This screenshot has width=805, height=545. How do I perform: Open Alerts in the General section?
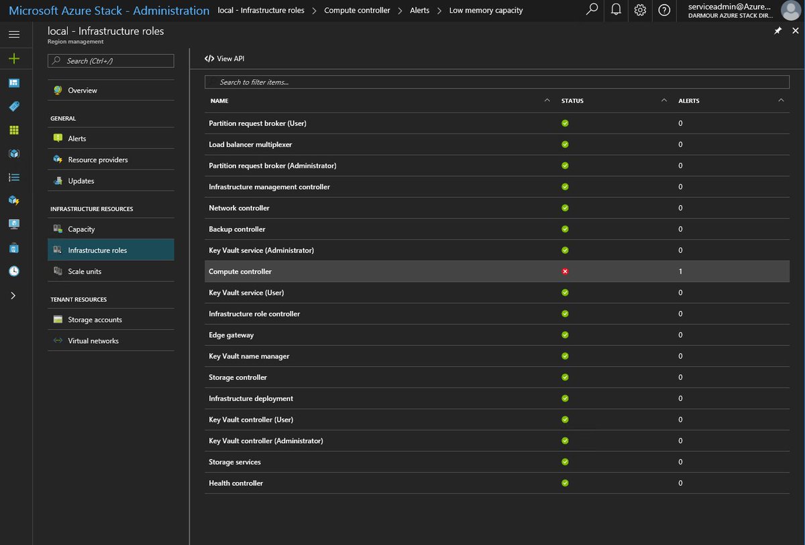[111, 139]
